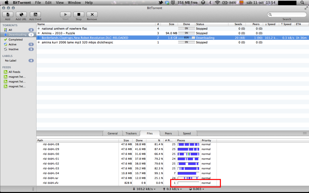Select the No Label item
The image size is (309, 193).
tap(18, 61)
